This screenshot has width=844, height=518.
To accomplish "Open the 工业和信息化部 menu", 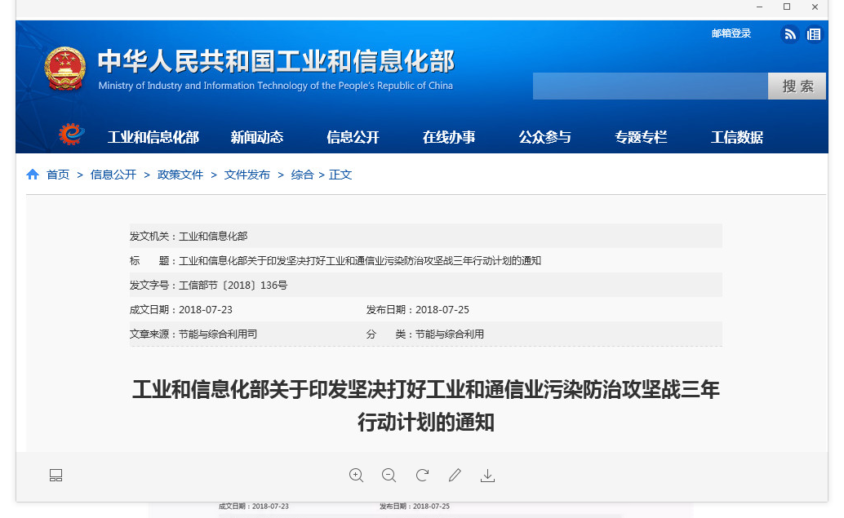I will point(153,137).
